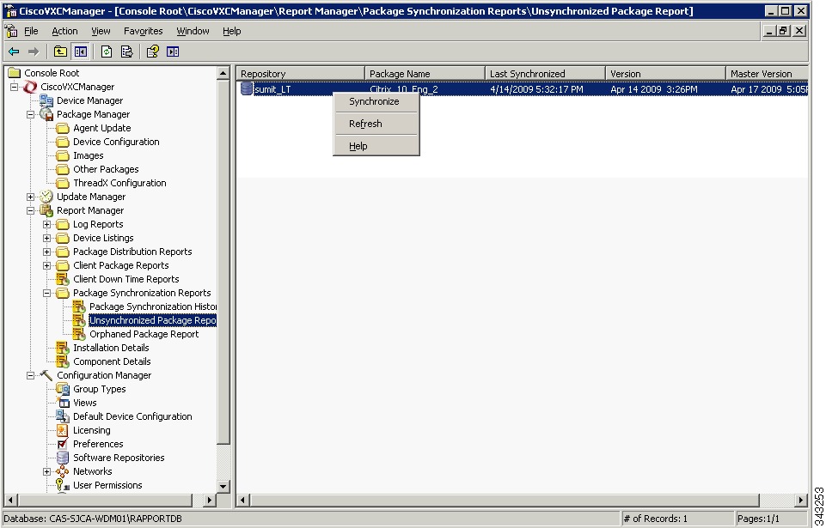Collapse the CiscoVXCManager tree node
The image size is (826, 528).
pos(15,87)
